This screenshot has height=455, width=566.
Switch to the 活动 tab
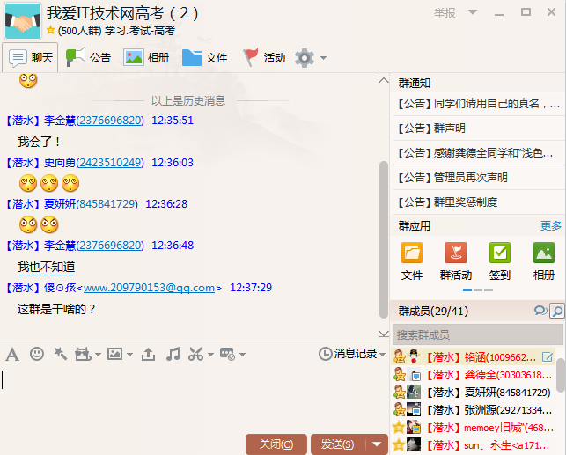tap(264, 57)
